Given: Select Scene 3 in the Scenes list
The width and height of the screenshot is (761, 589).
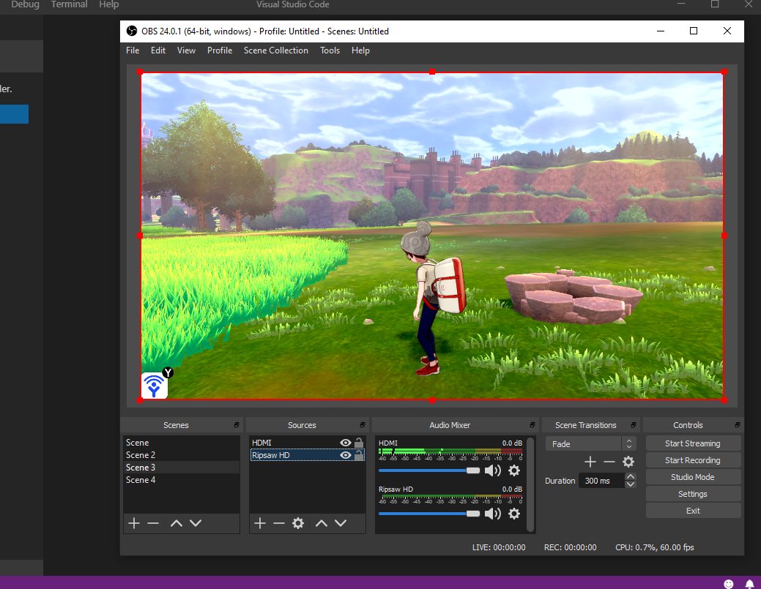Looking at the screenshot, I should tap(182, 468).
